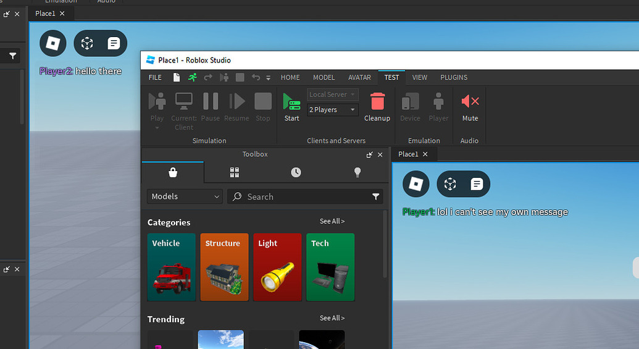The image size is (639, 349).
Task: Click the Pause simulation button
Action: point(211,107)
